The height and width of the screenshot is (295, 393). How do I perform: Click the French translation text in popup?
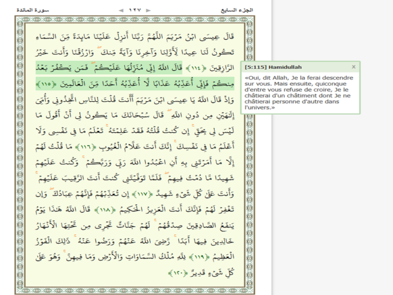pyautogui.click(x=299, y=92)
